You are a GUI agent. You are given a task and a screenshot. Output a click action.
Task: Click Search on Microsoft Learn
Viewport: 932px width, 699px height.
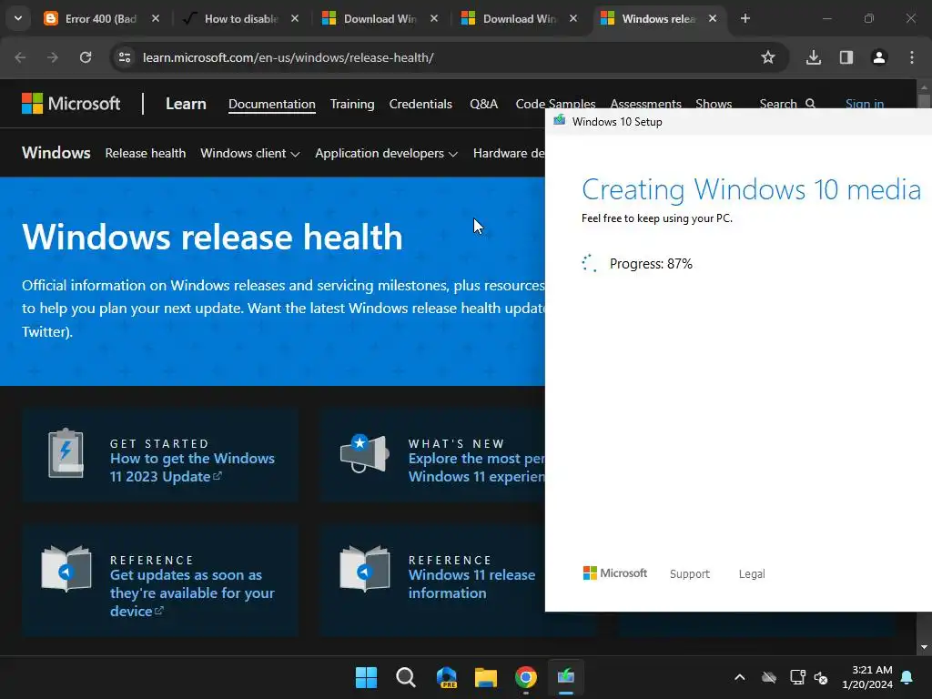[787, 103]
